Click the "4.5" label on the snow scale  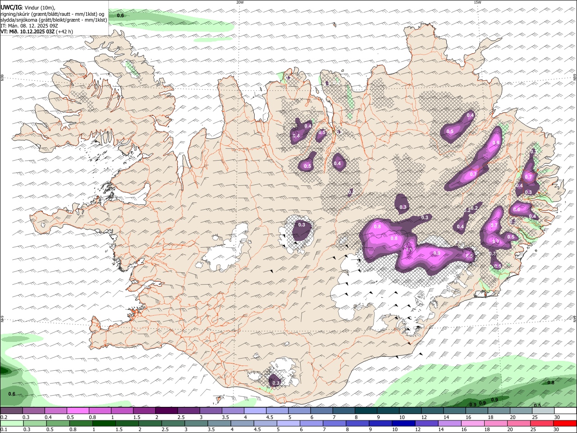tap(270, 417)
